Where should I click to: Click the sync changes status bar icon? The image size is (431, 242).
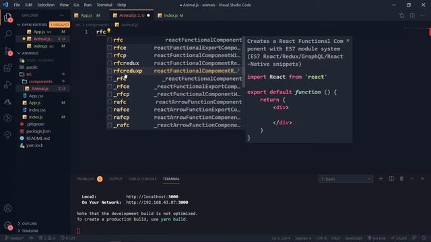tap(31, 238)
